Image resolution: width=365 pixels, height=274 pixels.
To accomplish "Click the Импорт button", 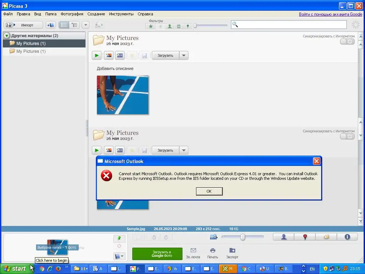I will [x=23, y=25].
